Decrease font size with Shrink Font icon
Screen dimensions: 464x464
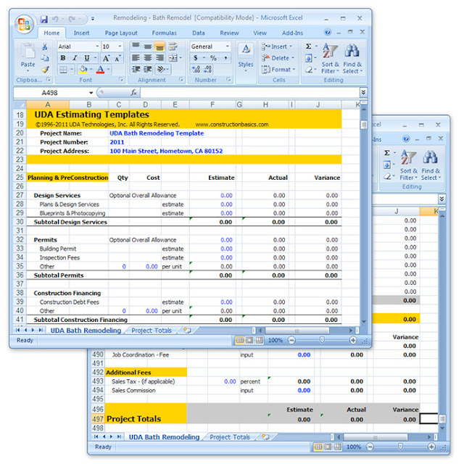[117, 58]
